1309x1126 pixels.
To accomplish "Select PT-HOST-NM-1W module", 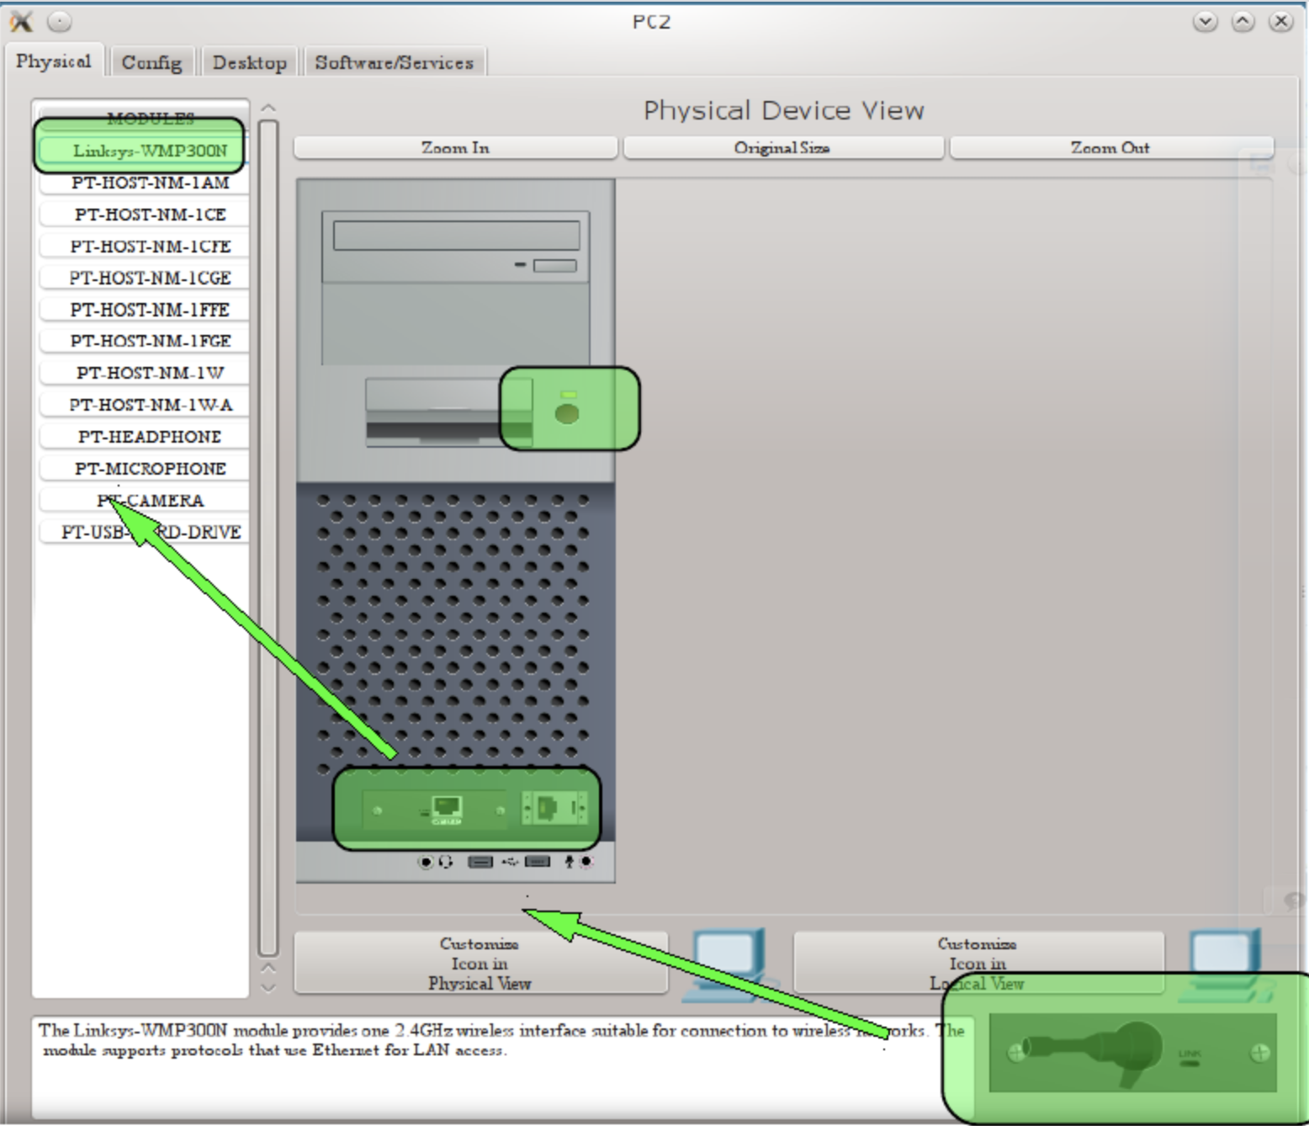I will [x=145, y=373].
